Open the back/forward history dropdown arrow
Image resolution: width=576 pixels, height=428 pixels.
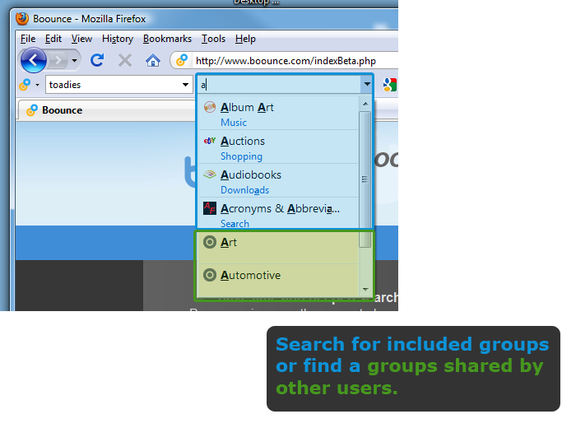[75, 60]
